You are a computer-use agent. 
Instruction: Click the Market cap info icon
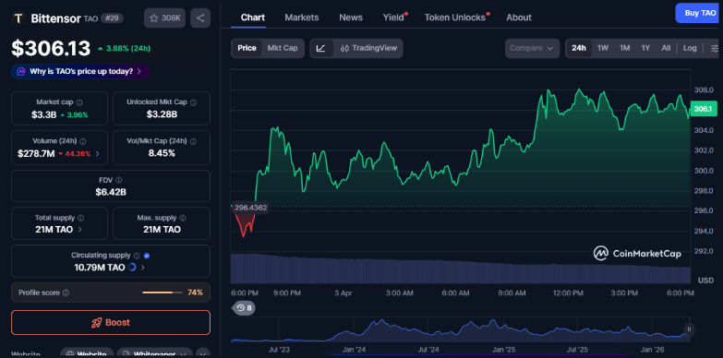coord(79,102)
